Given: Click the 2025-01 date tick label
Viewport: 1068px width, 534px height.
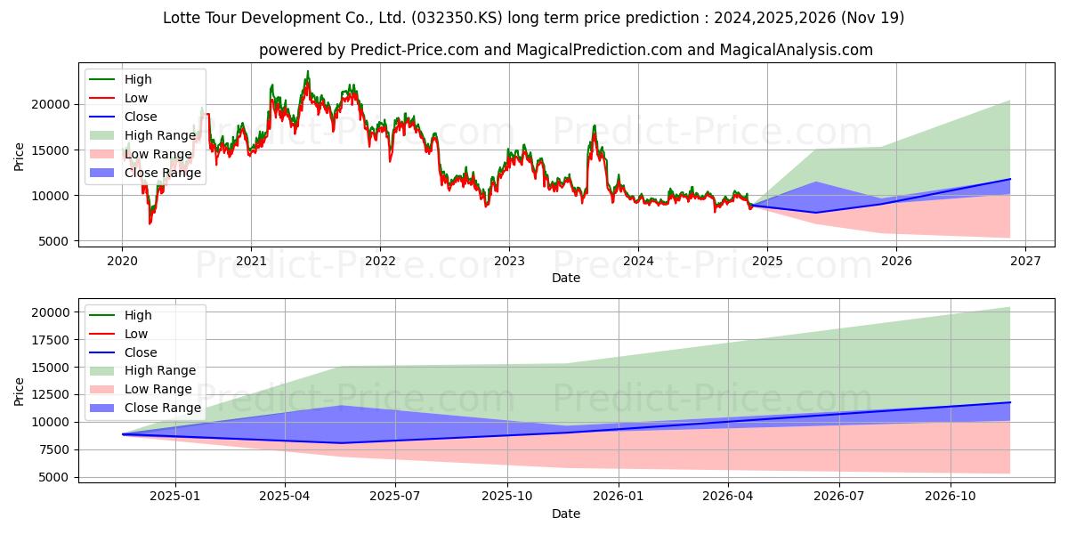Looking at the screenshot, I should 175,497.
